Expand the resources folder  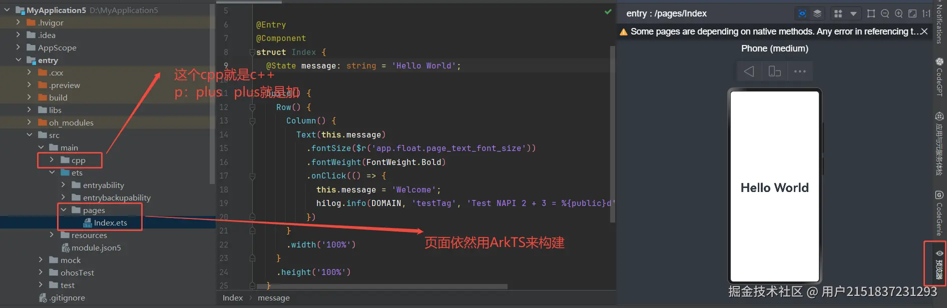point(52,235)
